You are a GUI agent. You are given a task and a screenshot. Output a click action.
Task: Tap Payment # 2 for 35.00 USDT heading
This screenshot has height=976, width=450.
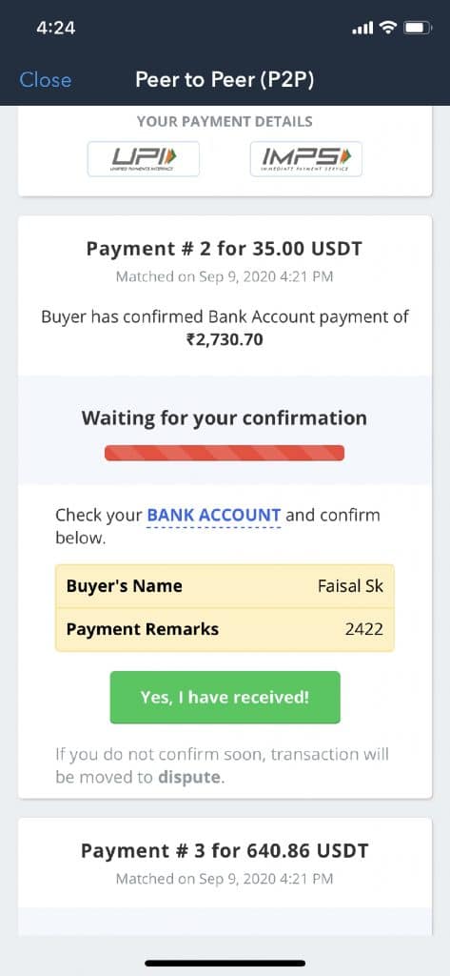[225, 249]
